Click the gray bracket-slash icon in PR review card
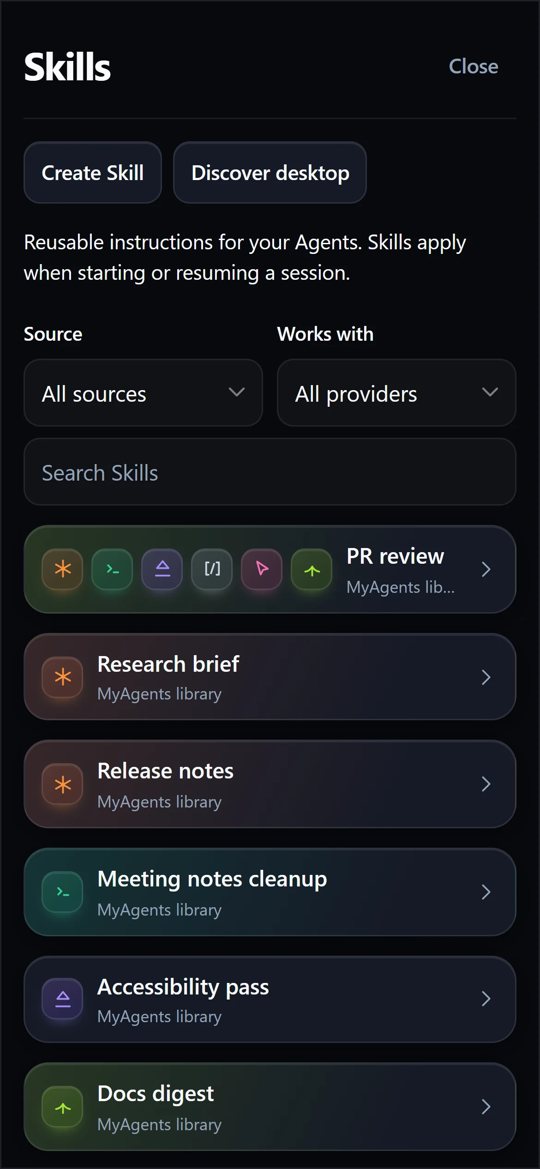This screenshot has height=1169, width=540. [x=212, y=569]
